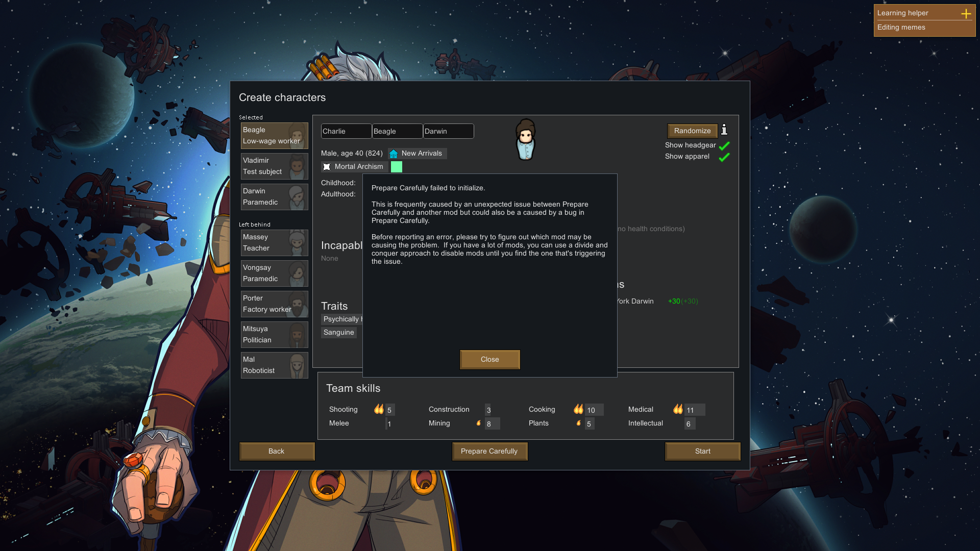The width and height of the screenshot is (980, 551).
Task: Click the Back button
Action: coord(277,451)
